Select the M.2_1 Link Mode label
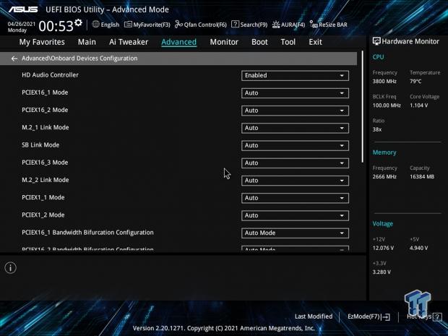 point(45,127)
